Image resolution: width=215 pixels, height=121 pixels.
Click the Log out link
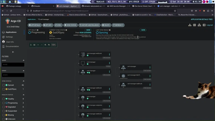[210, 25]
